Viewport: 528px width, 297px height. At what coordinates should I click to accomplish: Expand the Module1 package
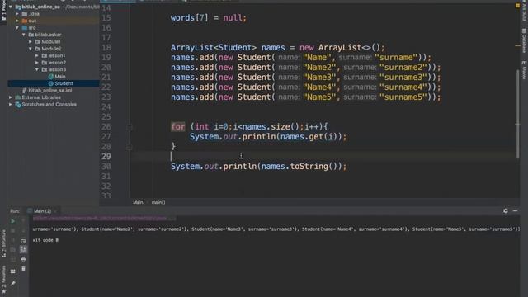(31, 42)
